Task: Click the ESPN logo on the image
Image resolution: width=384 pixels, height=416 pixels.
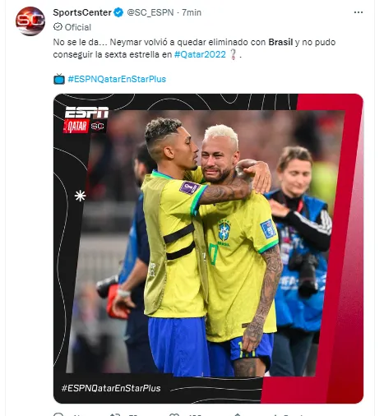Action: [x=86, y=113]
